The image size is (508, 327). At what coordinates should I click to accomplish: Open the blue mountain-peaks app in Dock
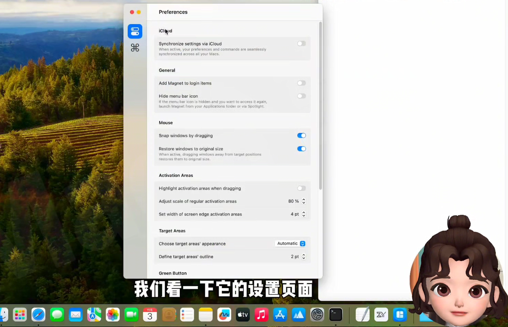click(298, 315)
